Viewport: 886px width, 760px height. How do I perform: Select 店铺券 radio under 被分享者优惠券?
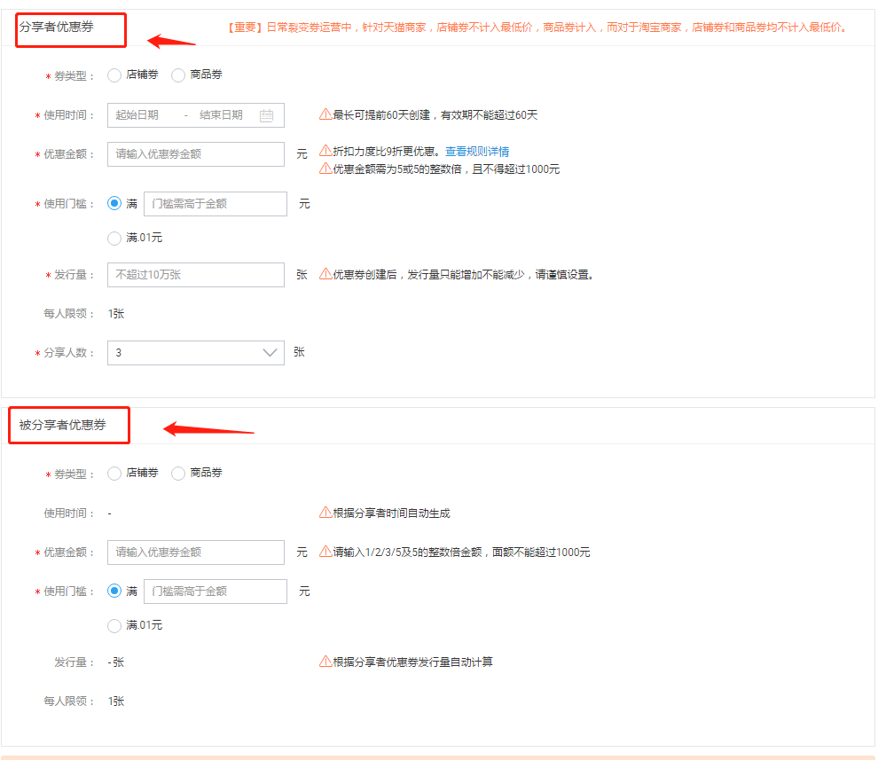pos(114,474)
